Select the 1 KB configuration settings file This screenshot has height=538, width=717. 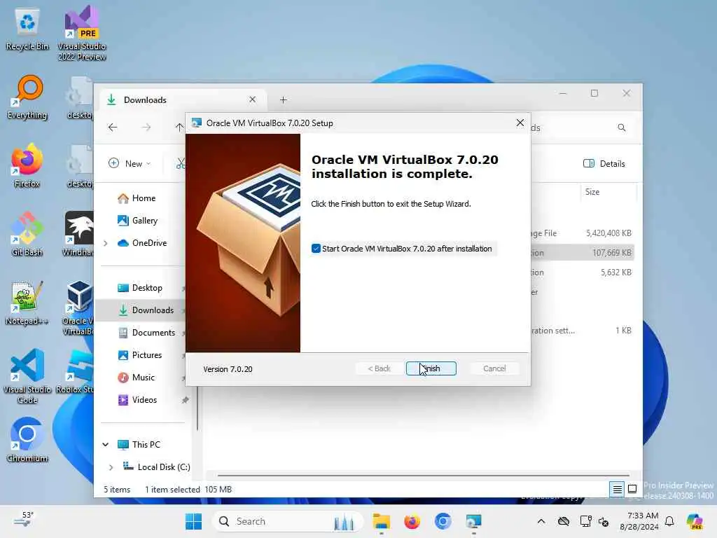click(583, 331)
